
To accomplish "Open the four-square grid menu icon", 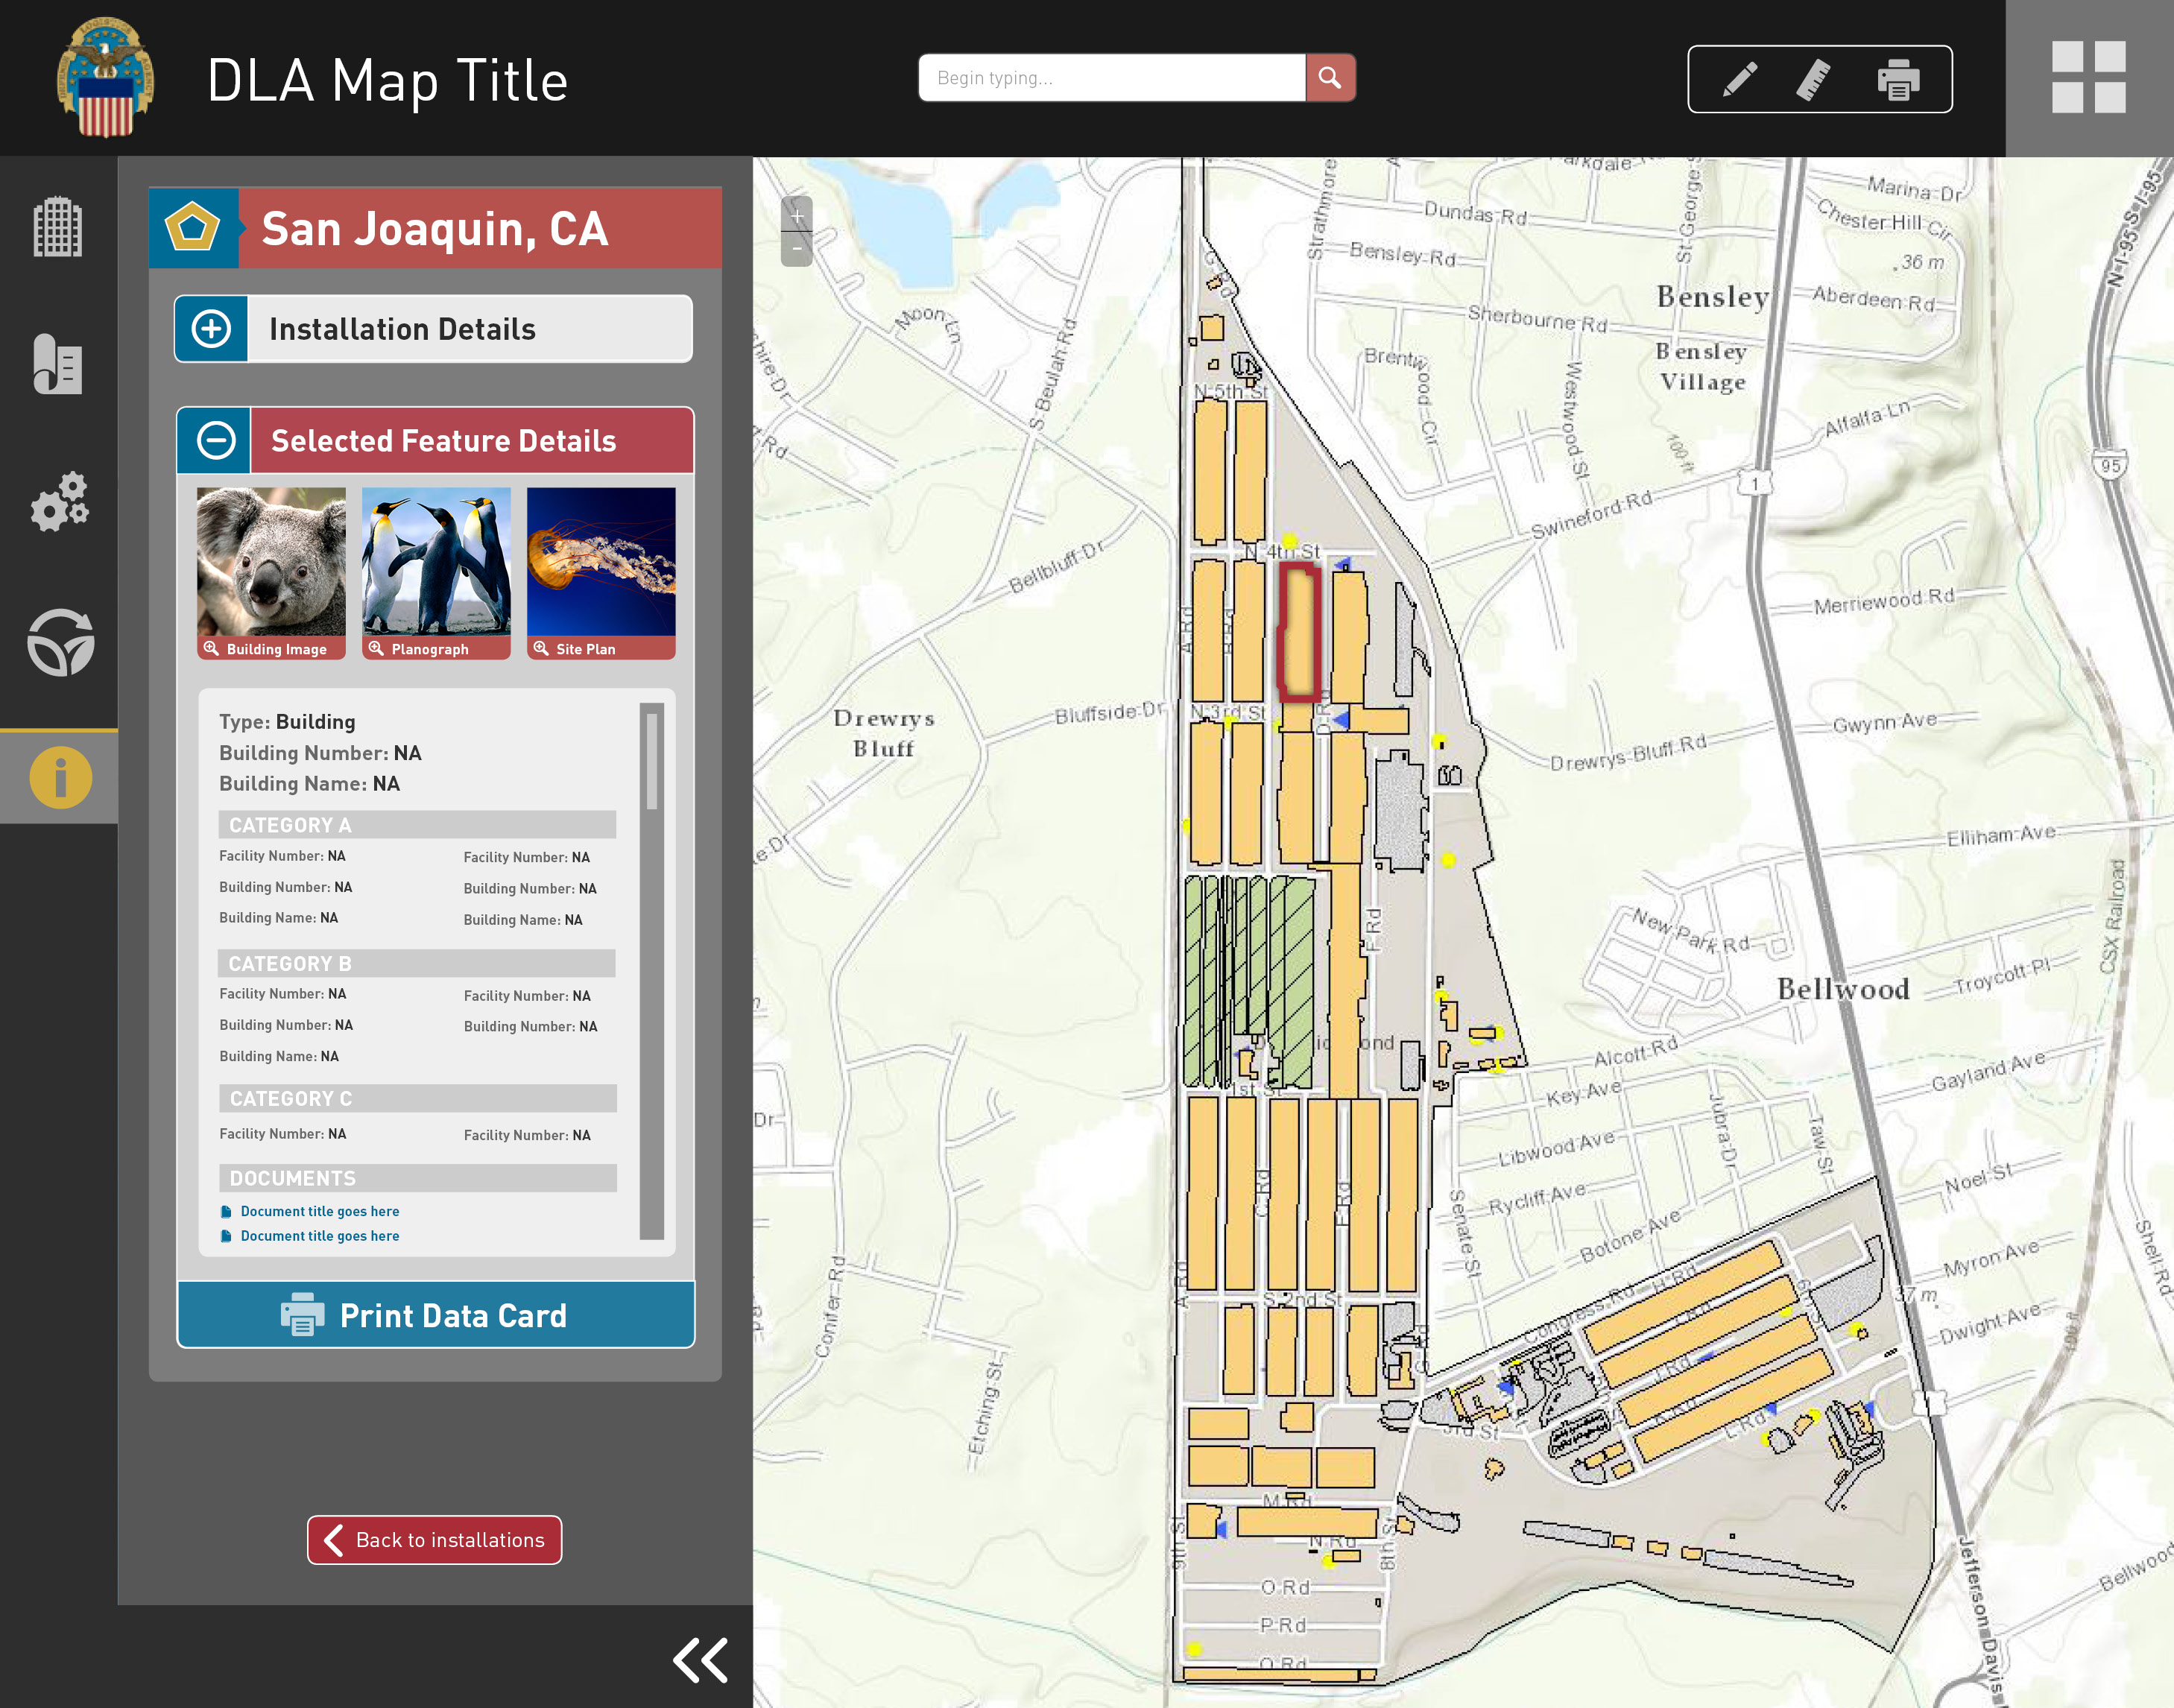I will coord(2088,77).
